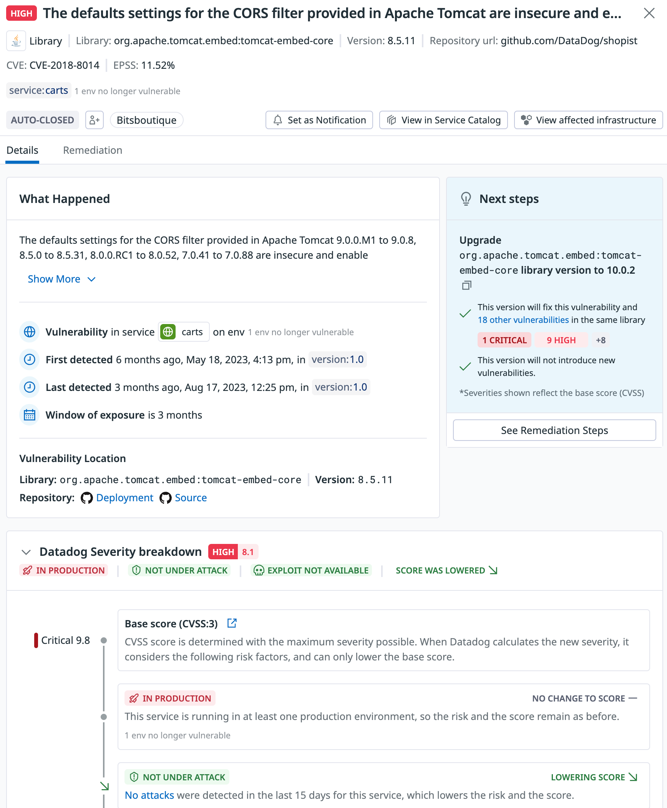Click the Window of exposure calendar icon

coord(30,415)
